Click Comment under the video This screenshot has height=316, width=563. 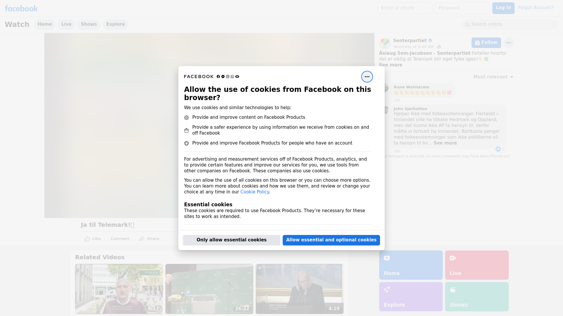[x=120, y=239]
